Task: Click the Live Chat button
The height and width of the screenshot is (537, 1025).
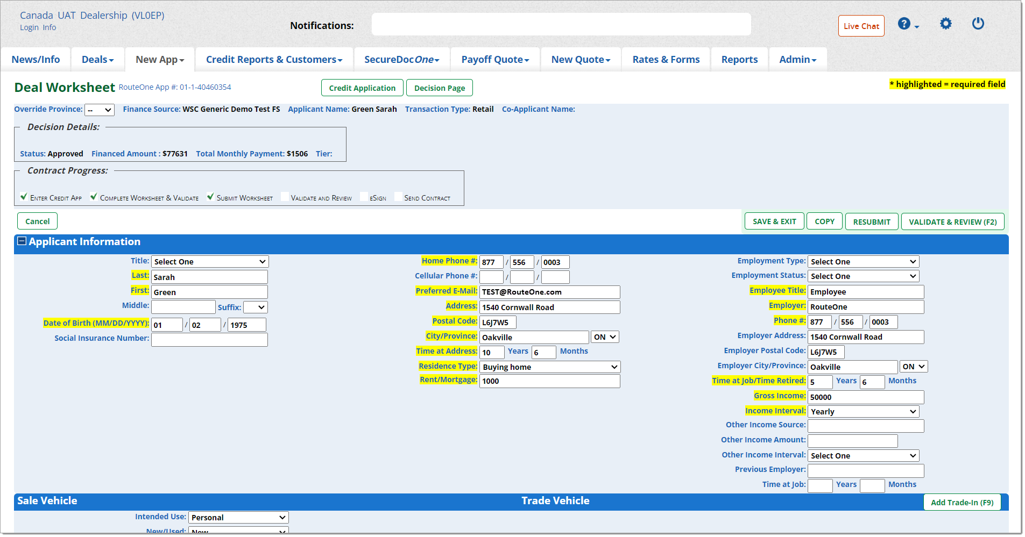Action: [x=861, y=26]
